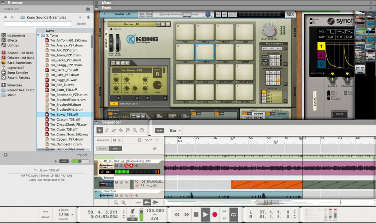Image resolution: width=376 pixels, height=223 pixels.
Task: Select the Razor edit tool
Action: [x=121, y=130]
